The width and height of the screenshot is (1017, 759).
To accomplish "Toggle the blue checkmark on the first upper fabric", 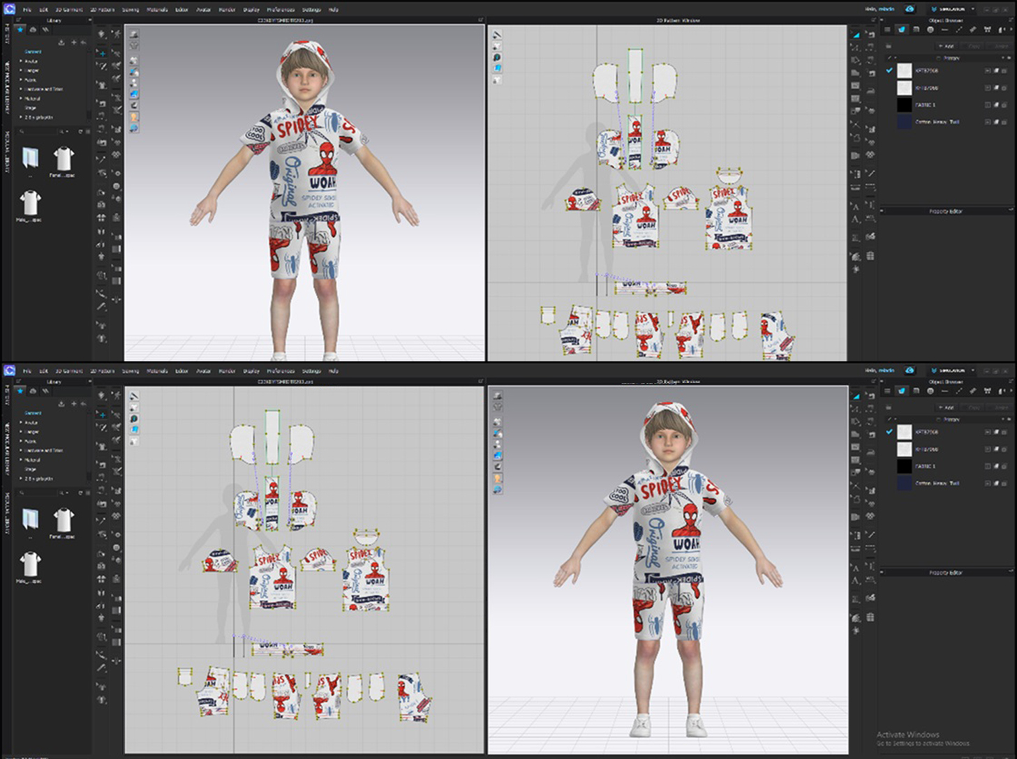I will tap(889, 70).
